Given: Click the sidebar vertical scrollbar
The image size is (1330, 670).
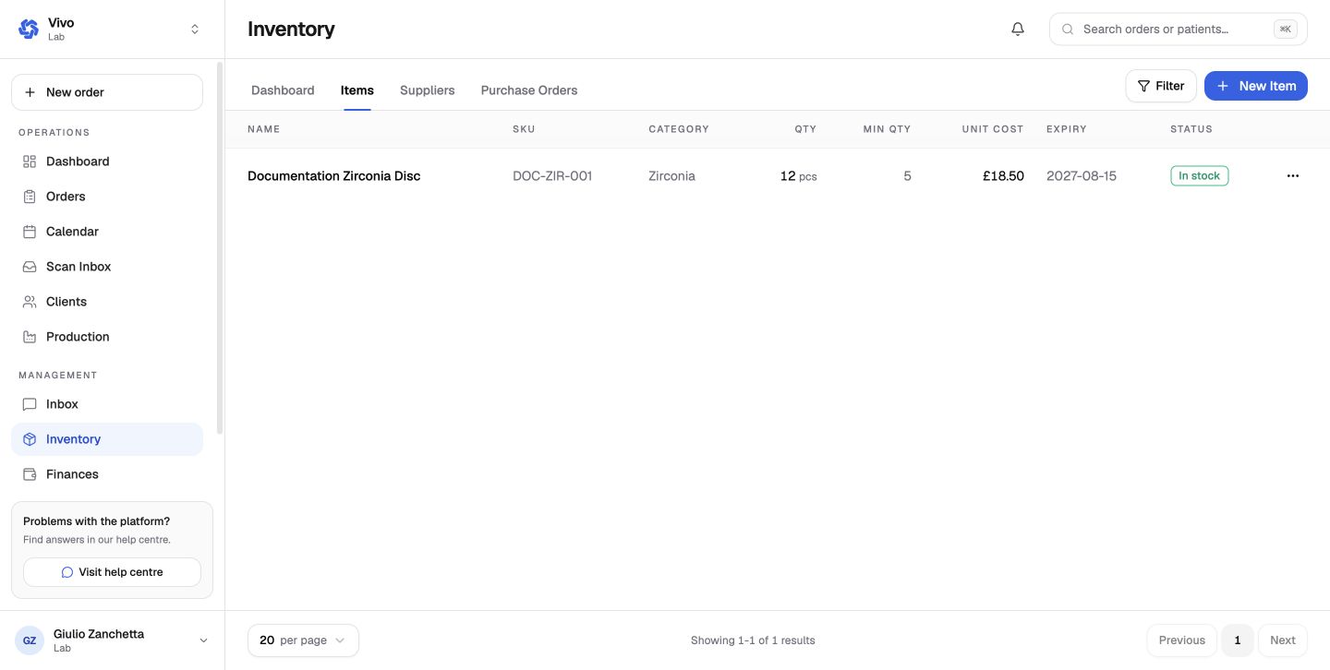Looking at the screenshot, I should point(219,247).
